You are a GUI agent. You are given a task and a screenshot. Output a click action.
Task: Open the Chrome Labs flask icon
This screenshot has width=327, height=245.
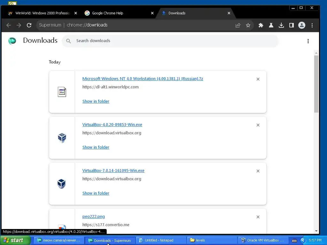pos(271,25)
